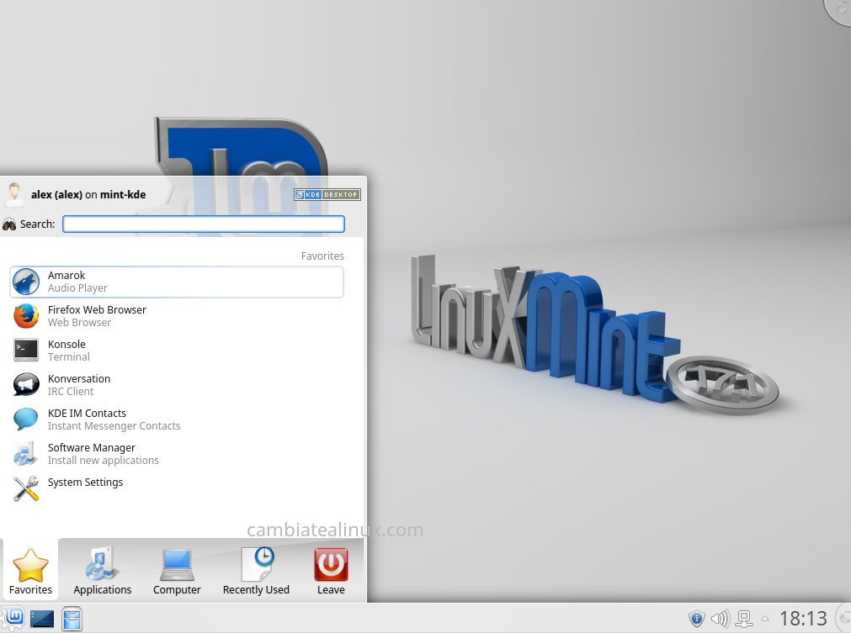Open the Recently Used tab
Viewport: 851px width, 633px height.
256,570
